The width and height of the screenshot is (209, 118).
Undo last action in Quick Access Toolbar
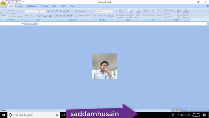[x=12, y=2]
